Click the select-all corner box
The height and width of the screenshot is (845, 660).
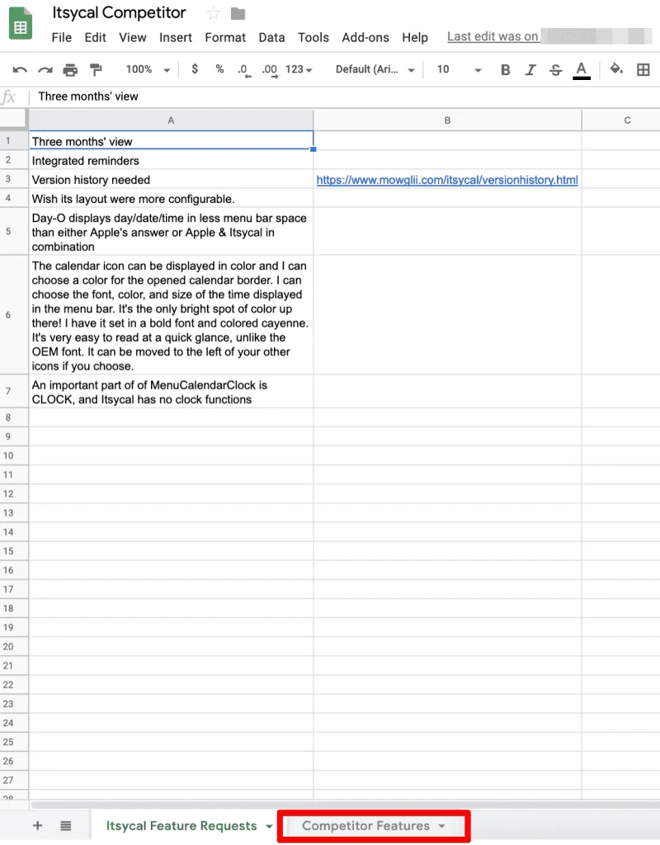pyautogui.click(x=14, y=119)
